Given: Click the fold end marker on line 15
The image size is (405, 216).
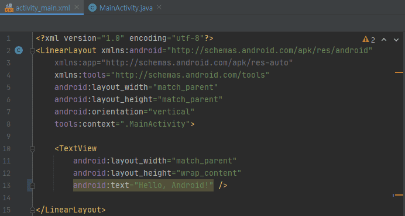Looking at the screenshot, I should point(32,210).
